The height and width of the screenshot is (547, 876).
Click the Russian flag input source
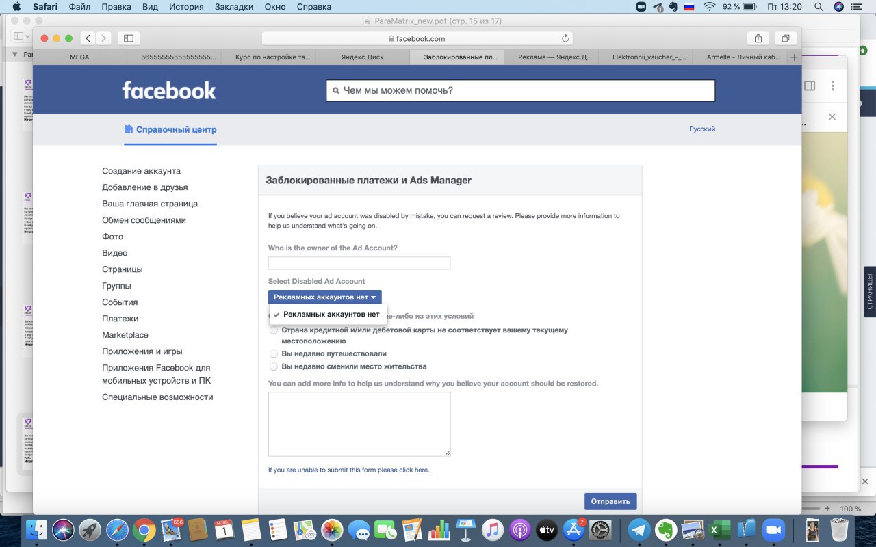tap(689, 7)
